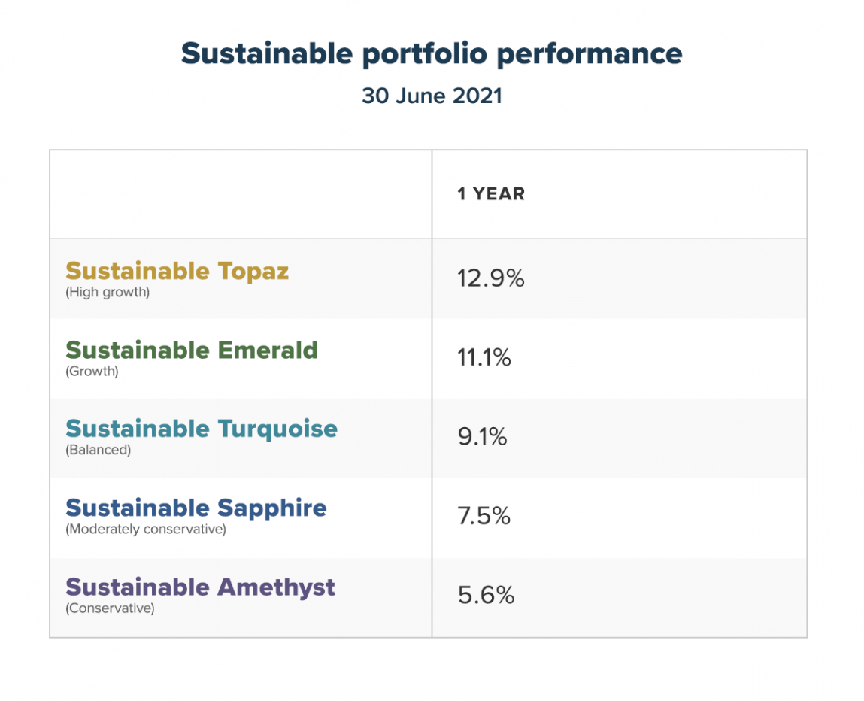Click the empty top-left header cell

click(241, 194)
